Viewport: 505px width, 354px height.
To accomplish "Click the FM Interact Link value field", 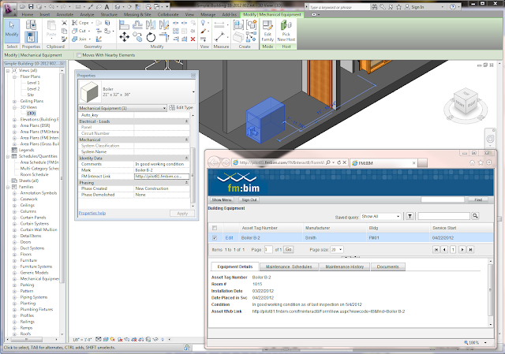I will [160, 175].
